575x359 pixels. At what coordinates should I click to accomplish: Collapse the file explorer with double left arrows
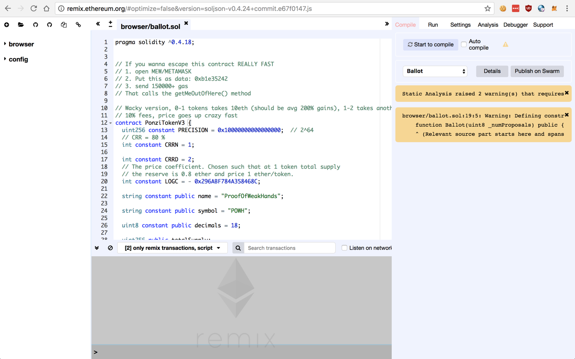coord(98,24)
